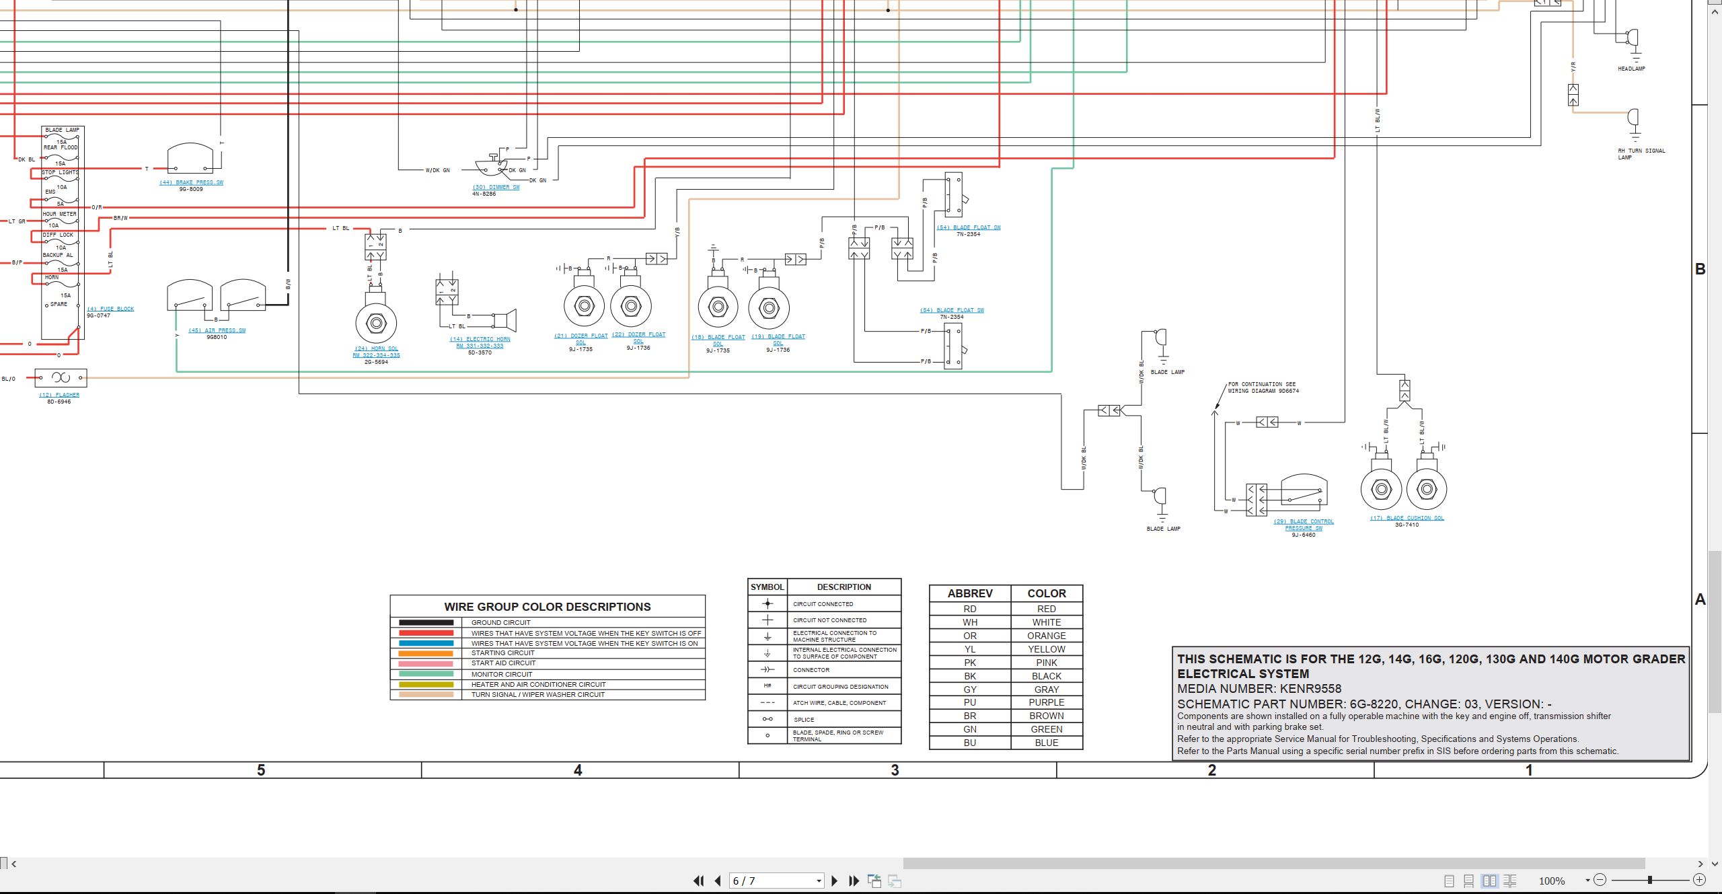This screenshot has width=1722, height=894.
Task: Click the zoom slider handle
Action: point(1650,880)
